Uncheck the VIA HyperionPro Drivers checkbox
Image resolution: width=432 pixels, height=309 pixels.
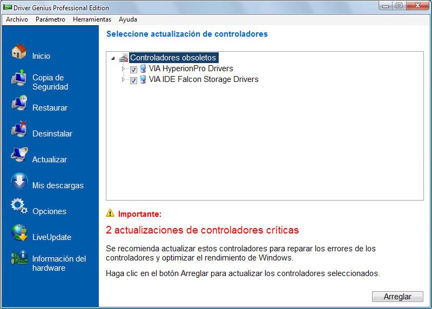click(x=133, y=70)
